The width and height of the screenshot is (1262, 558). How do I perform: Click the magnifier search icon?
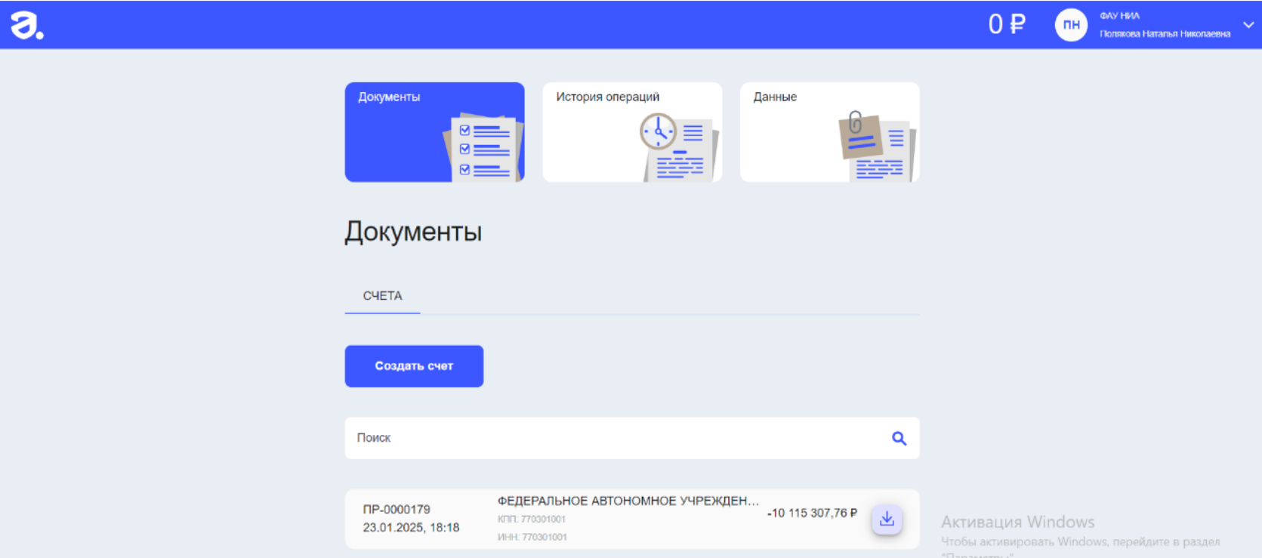click(899, 438)
